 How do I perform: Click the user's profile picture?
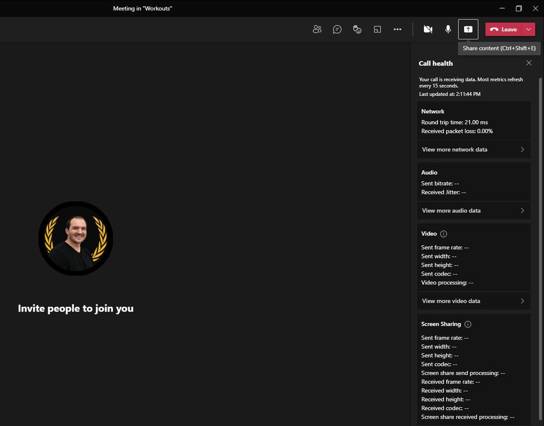[75, 238]
